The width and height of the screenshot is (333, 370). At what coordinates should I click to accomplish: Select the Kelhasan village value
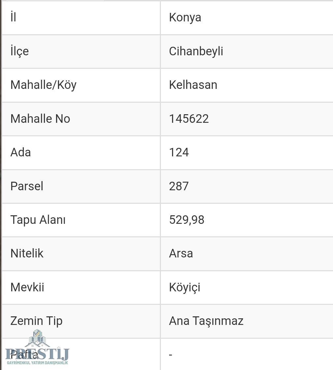tap(193, 85)
